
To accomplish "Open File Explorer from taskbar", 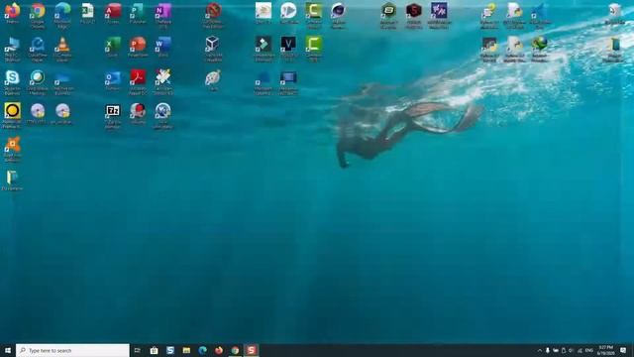I will pos(186,350).
